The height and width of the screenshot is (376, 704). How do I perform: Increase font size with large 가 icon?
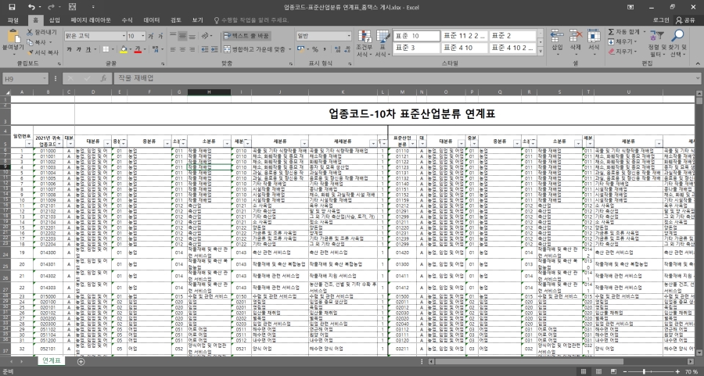tap(151, 36)
